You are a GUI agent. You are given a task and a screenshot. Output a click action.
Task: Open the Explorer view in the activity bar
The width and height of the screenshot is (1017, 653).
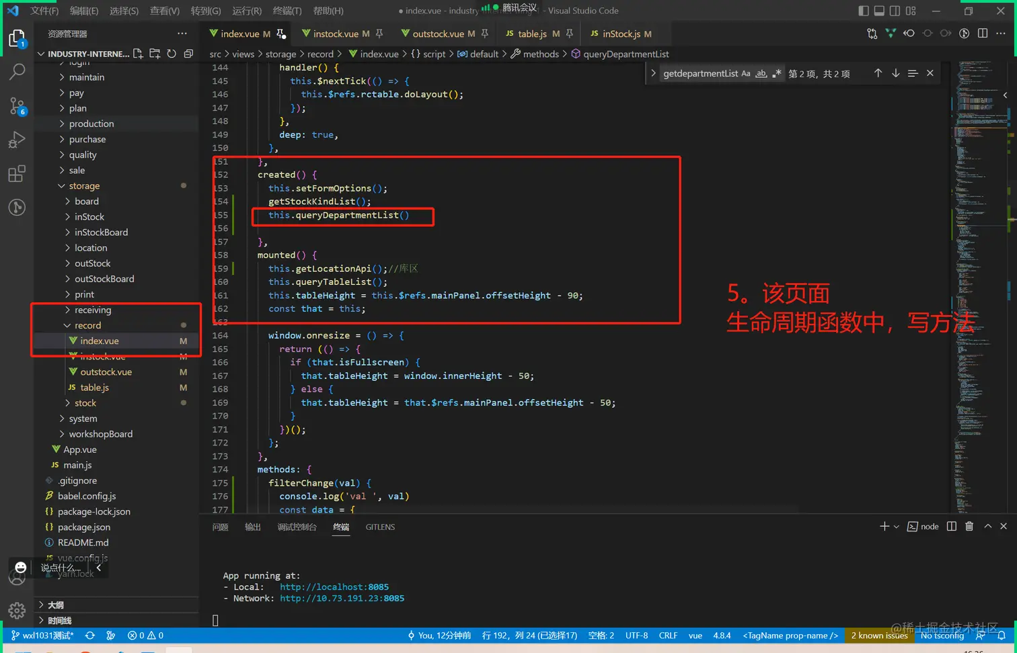click(17, 39)
